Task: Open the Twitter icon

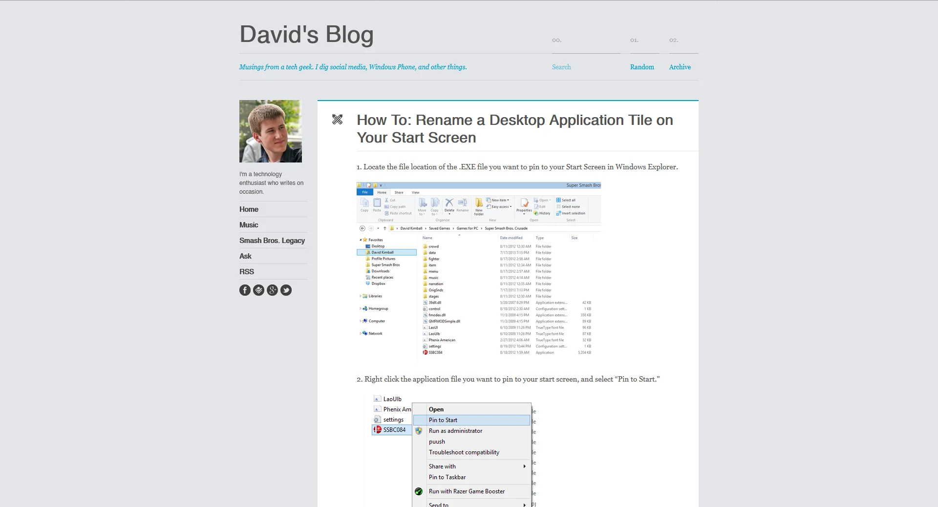Action: pyautogui.click(x=286, y=290)
